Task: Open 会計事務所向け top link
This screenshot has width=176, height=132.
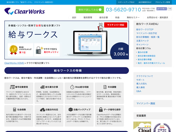Action: click(x=145, y=2)
